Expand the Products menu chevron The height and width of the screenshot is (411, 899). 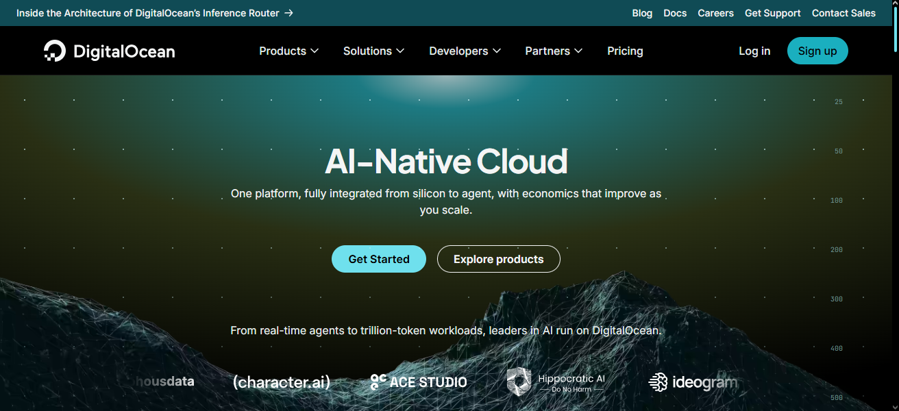315,51
